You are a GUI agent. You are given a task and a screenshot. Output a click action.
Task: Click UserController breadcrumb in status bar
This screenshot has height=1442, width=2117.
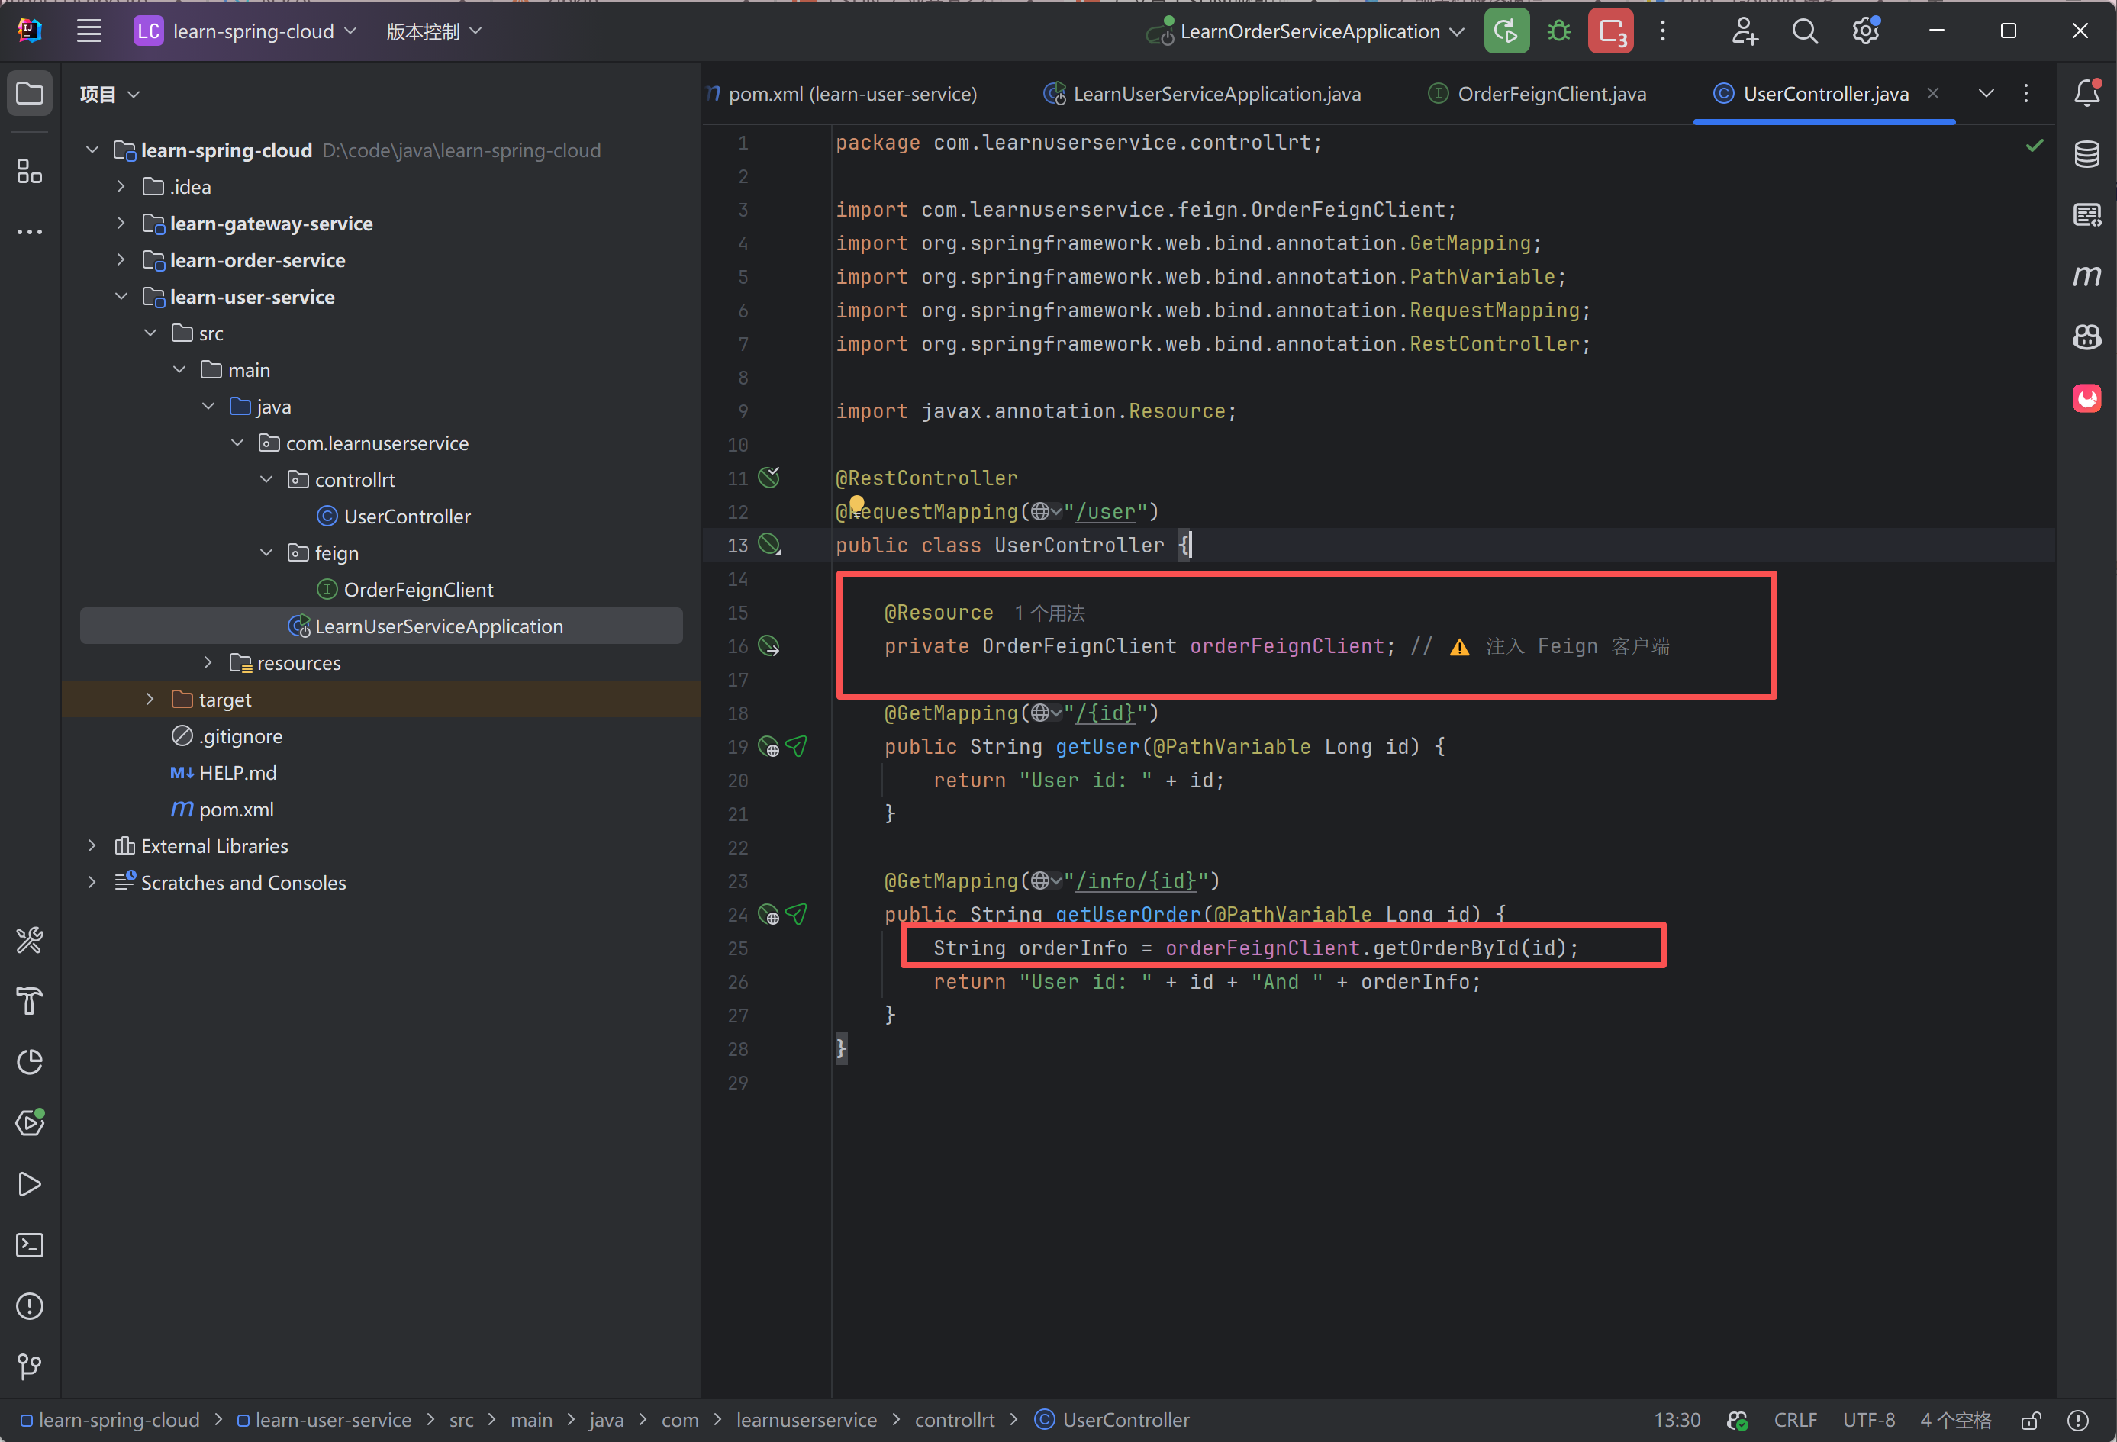click(x=1112, y=1420)
